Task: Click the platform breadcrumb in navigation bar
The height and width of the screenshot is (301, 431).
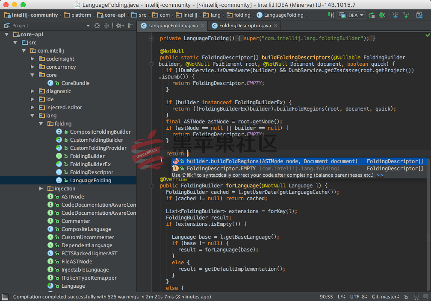Action: 77,15
